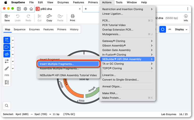194x120 pixels.
Task: Expand the translations display options chevron
Action: tap(13, 61)
